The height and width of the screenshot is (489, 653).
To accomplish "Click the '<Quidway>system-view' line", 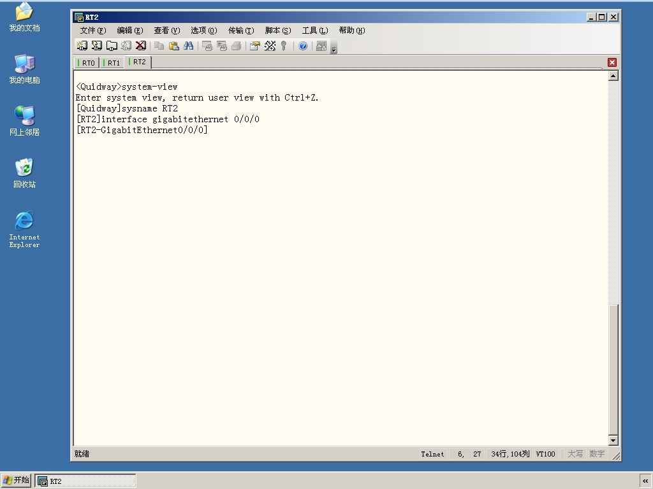I will (x=127, y=87).
